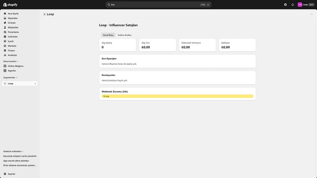Switch to the İndirim Kodları tab

pos(124,35)
